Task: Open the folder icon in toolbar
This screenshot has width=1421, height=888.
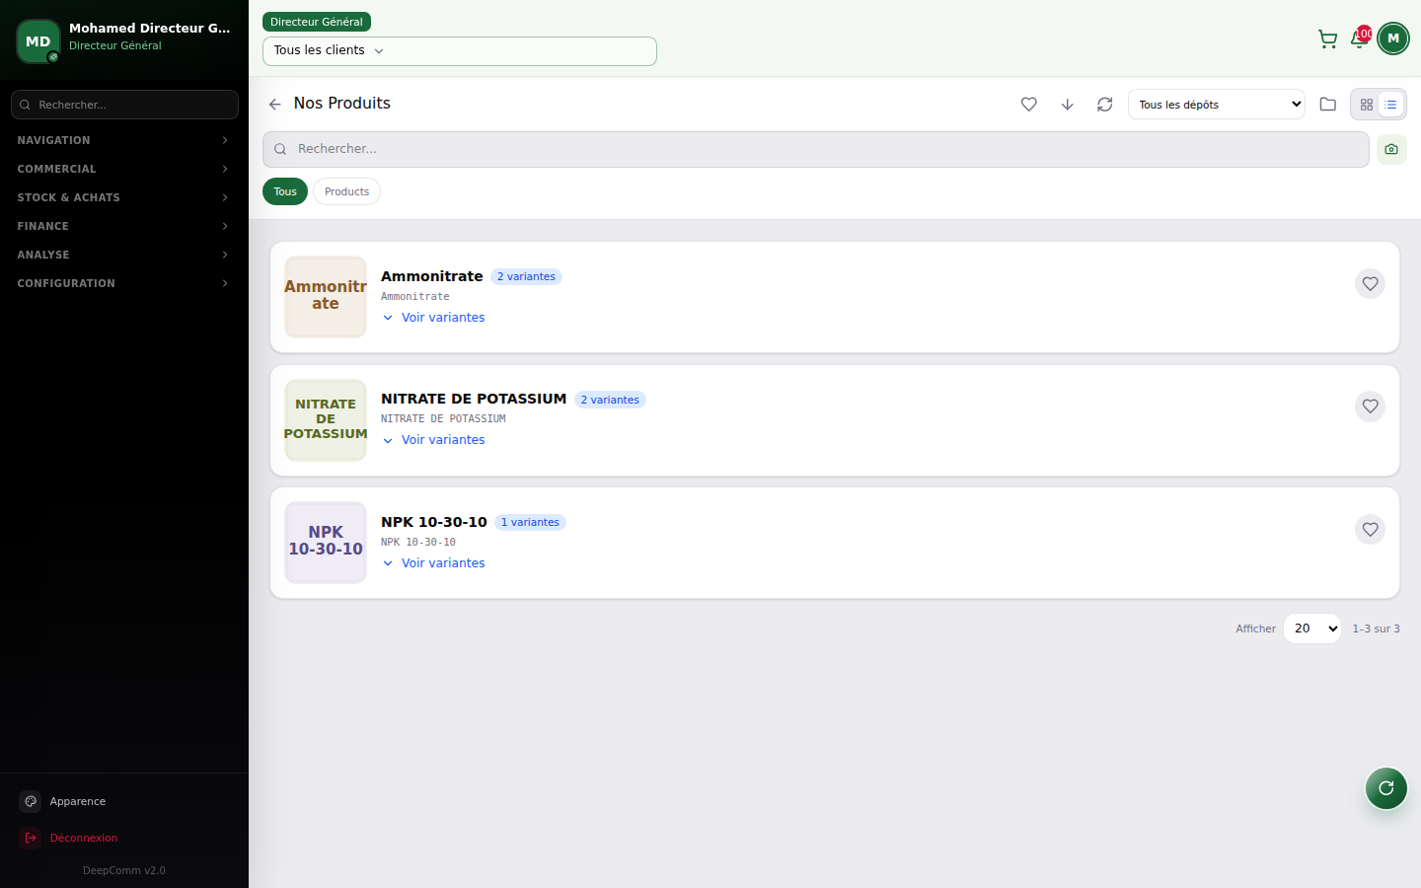Action: pyautogui.click(x=1328, y=104)
